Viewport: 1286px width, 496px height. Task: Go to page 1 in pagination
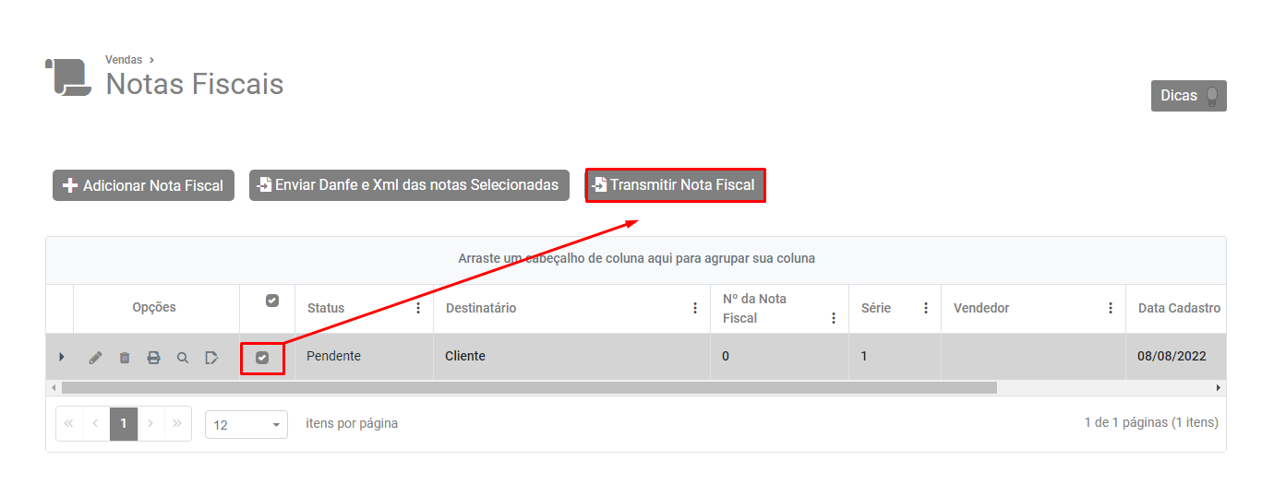tap(124, 424)
